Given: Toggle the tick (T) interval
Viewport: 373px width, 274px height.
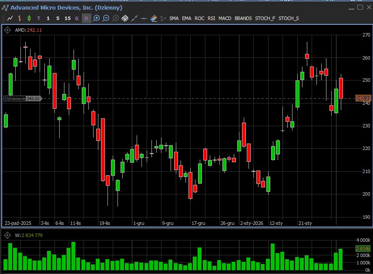Looking at the screenshot, I should [x=39, y=18].
